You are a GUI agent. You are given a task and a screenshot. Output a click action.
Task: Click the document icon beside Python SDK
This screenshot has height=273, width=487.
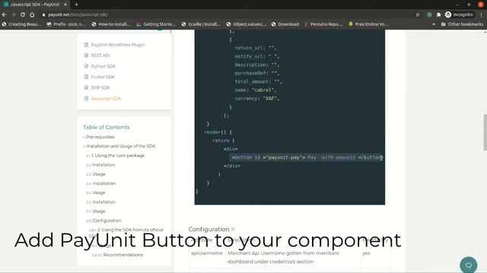(86, 66)
